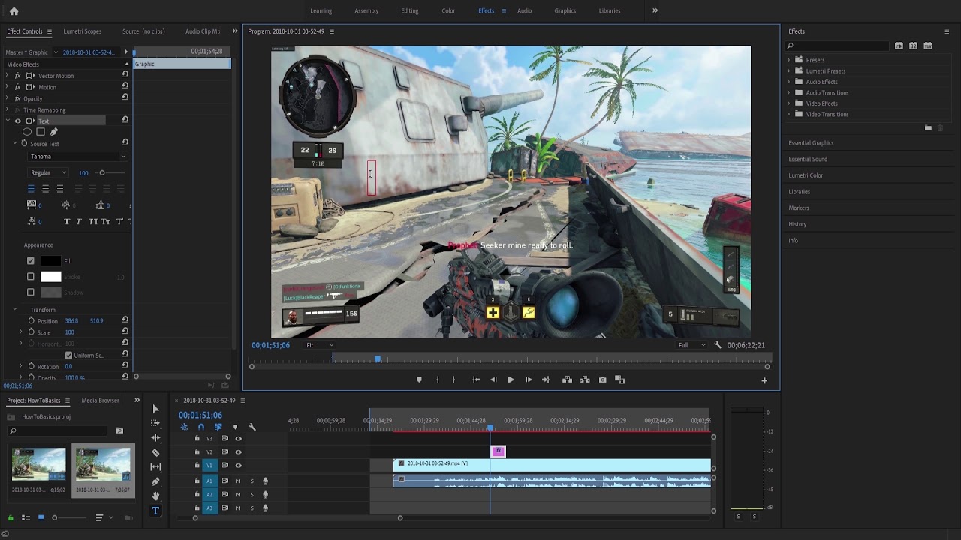Pick the Track Select Forward tool

(x=155, y=423)
